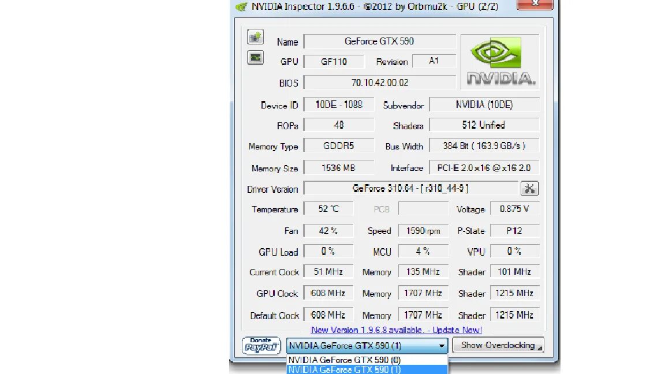Click the upload screenshot icon beside Name

[255, 37]
